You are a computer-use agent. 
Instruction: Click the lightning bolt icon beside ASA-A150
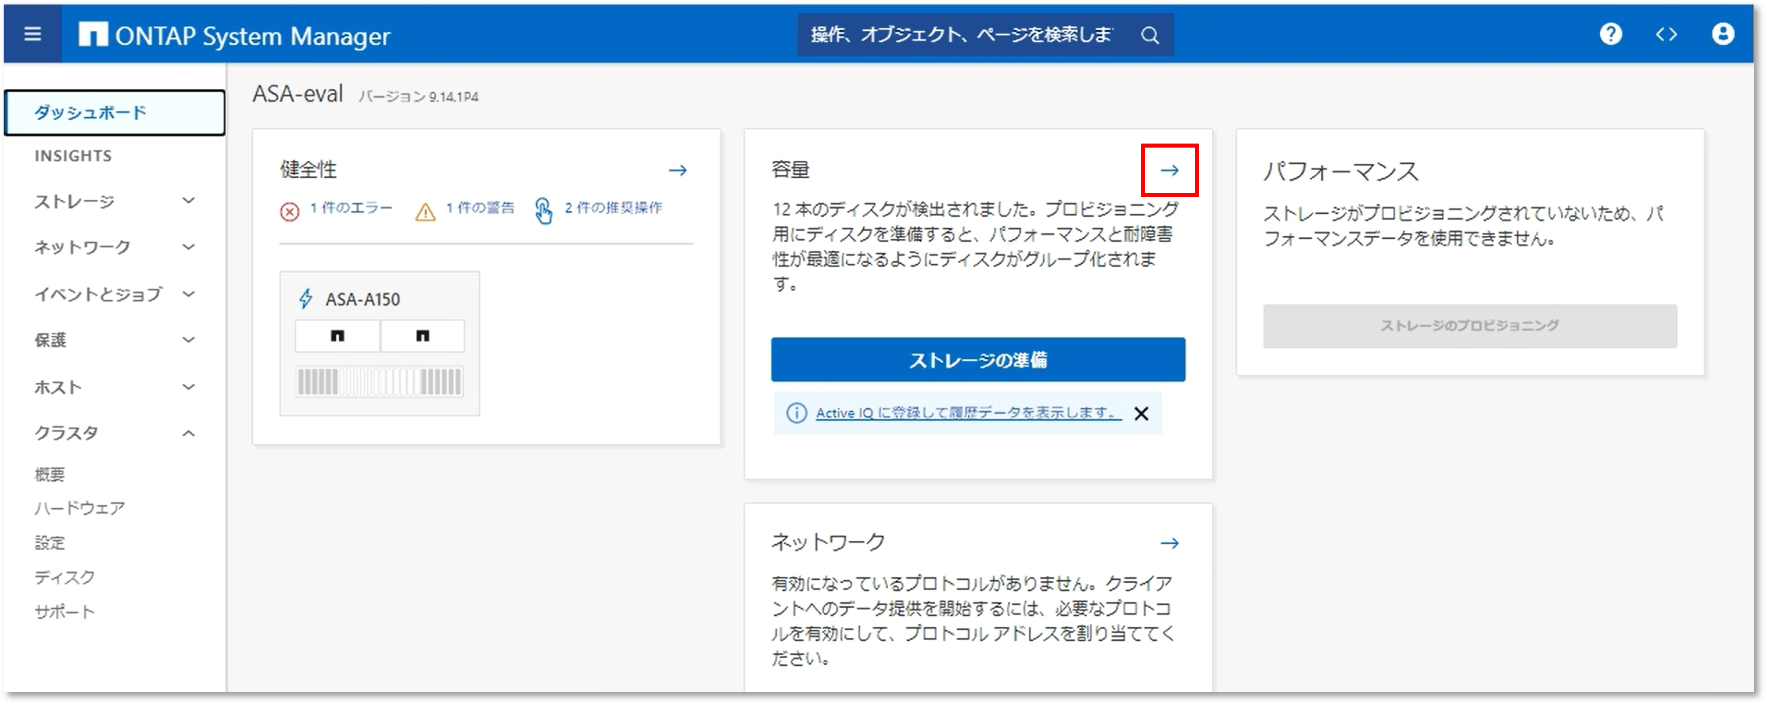click(306, 299)
